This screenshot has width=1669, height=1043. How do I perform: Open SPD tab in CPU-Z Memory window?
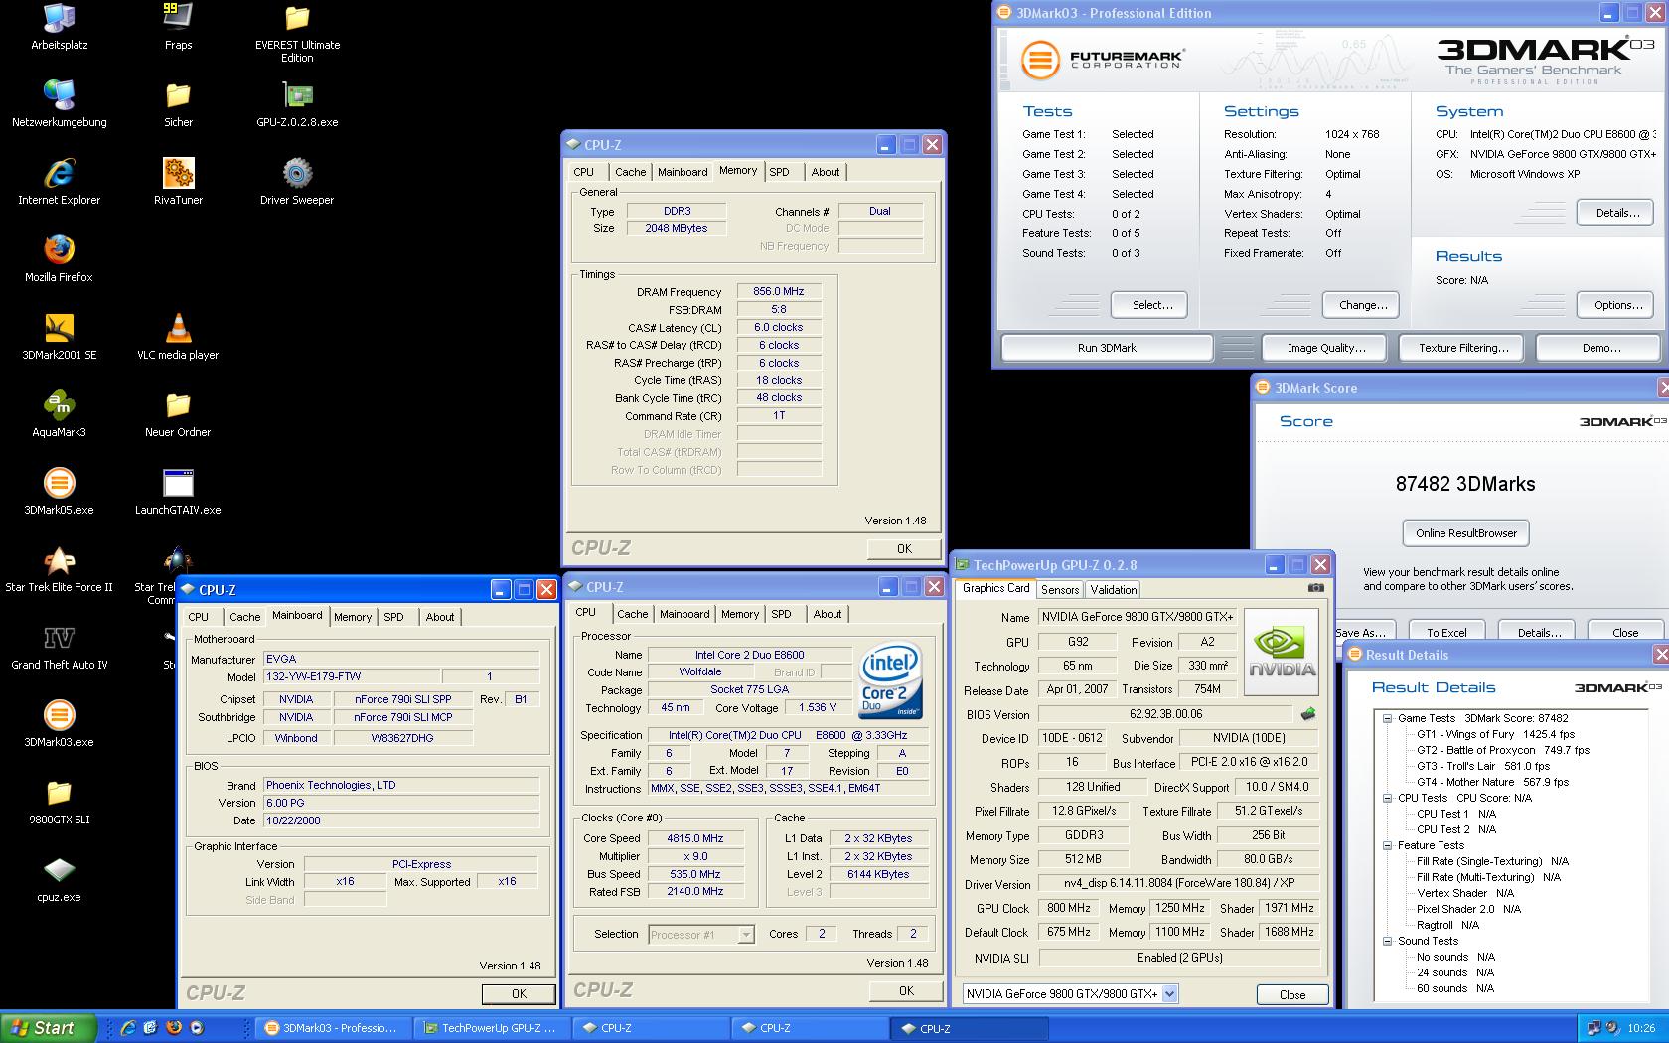pos(780,172)
